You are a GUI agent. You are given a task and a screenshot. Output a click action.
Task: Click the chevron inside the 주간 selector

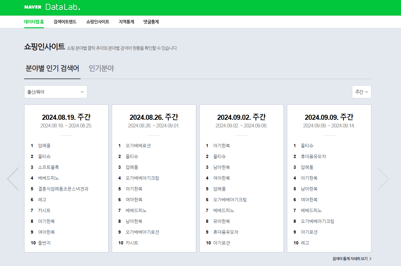(x=367, y=92)
